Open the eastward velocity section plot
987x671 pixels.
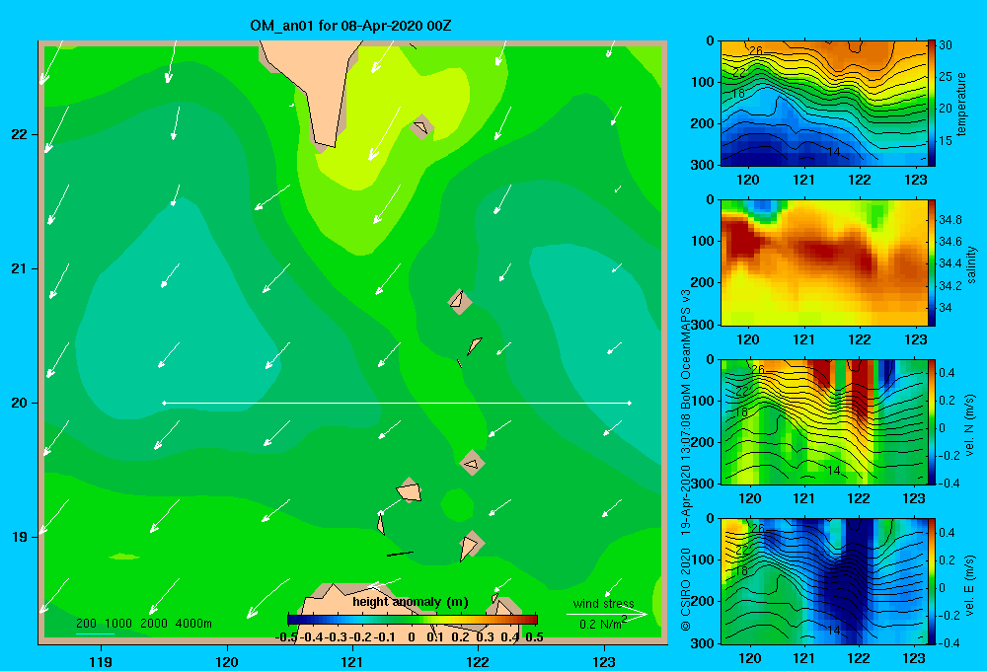pyautogui.click(x=824, y=581)
